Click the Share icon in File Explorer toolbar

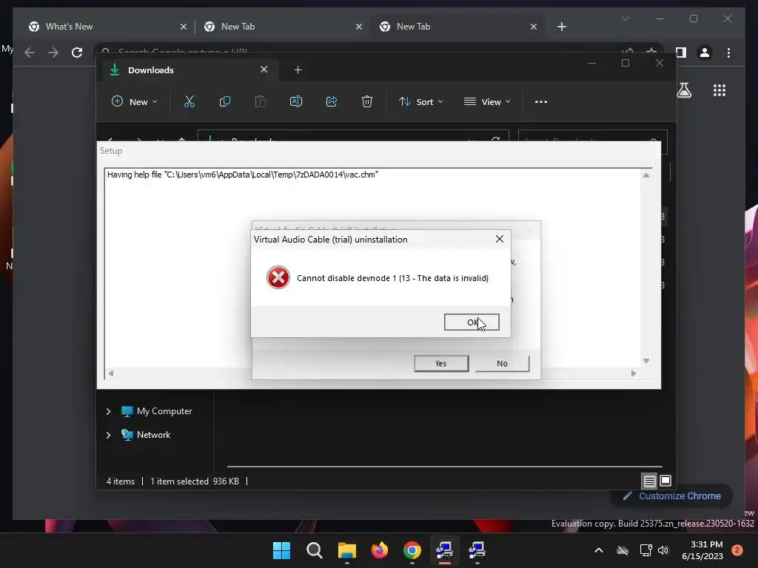[x=332, y=101]
